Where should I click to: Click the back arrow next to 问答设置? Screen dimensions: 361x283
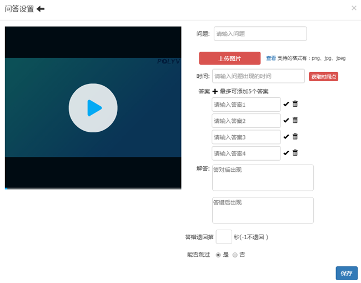(x=41, y=9)
